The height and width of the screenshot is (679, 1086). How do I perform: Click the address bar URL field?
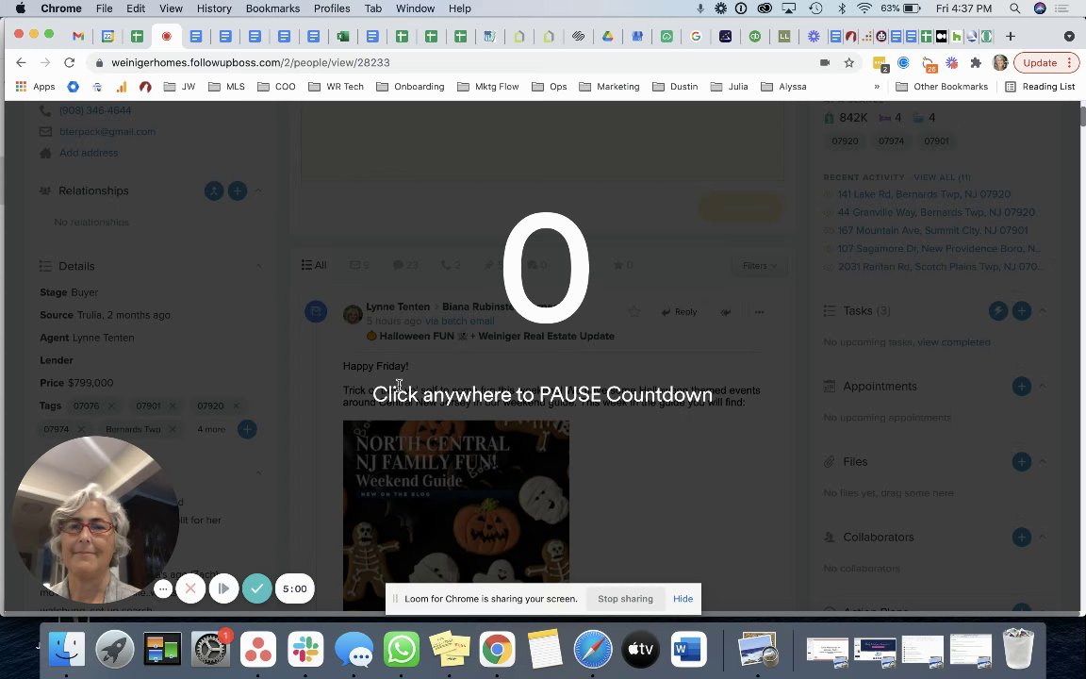coord(457,62)
